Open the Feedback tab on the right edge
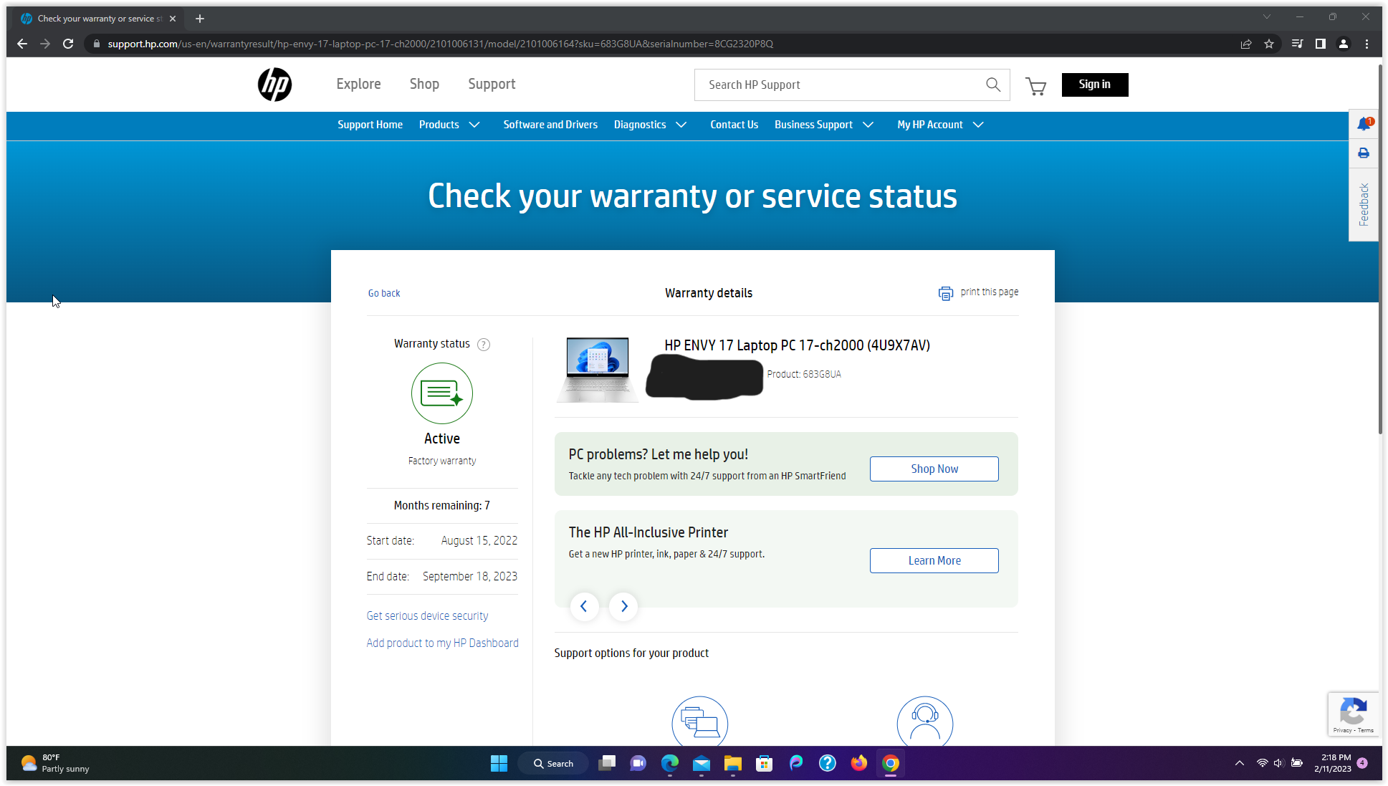Image resolution: width=1388 pixels, height=786 pixels. tap(1364, 206)
